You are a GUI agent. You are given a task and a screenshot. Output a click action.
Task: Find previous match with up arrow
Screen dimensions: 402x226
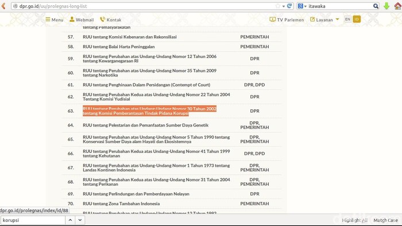tap(70, 220)
